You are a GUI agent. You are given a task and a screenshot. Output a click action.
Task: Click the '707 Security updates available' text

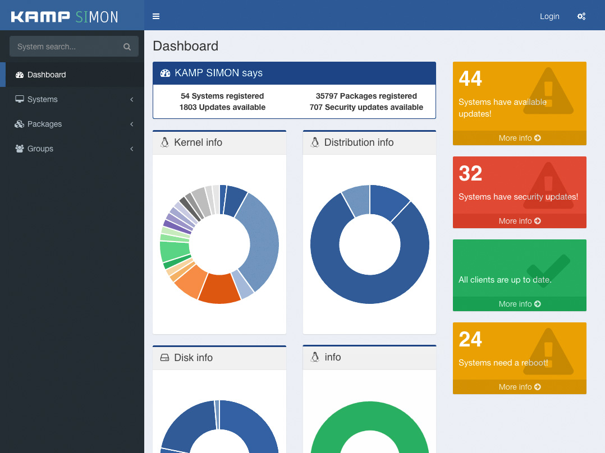pos(366,107)
